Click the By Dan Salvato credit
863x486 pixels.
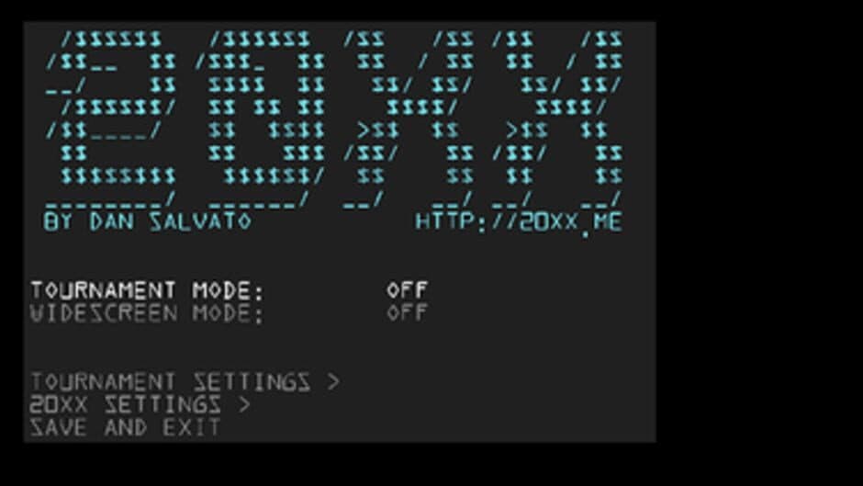[147, 221]
